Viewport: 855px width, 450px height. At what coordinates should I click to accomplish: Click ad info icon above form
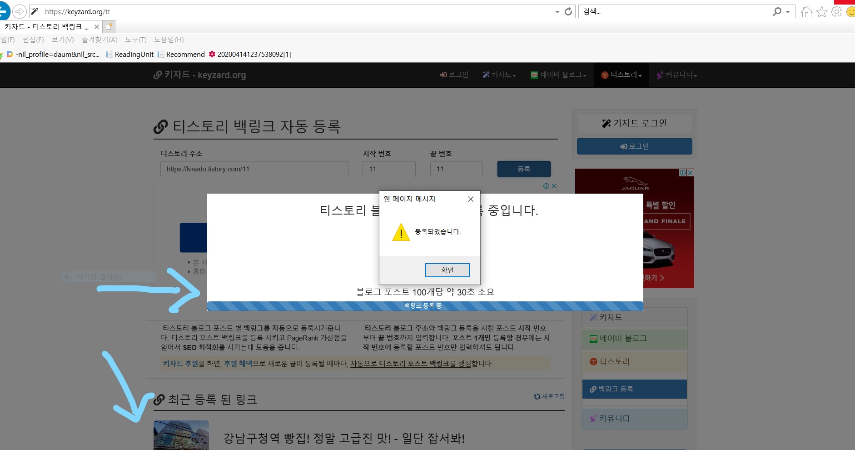[x=547, y=186]
